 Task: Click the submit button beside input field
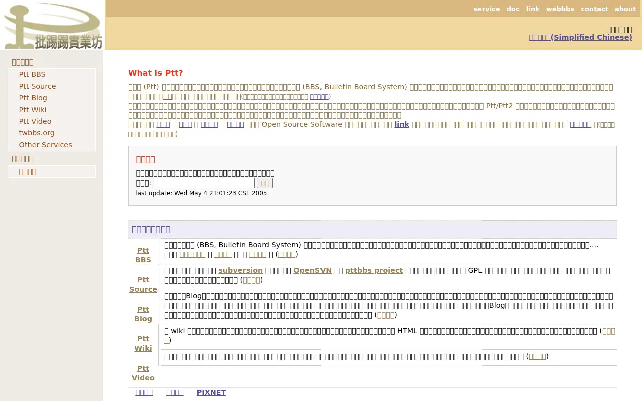tap(265, 183)
